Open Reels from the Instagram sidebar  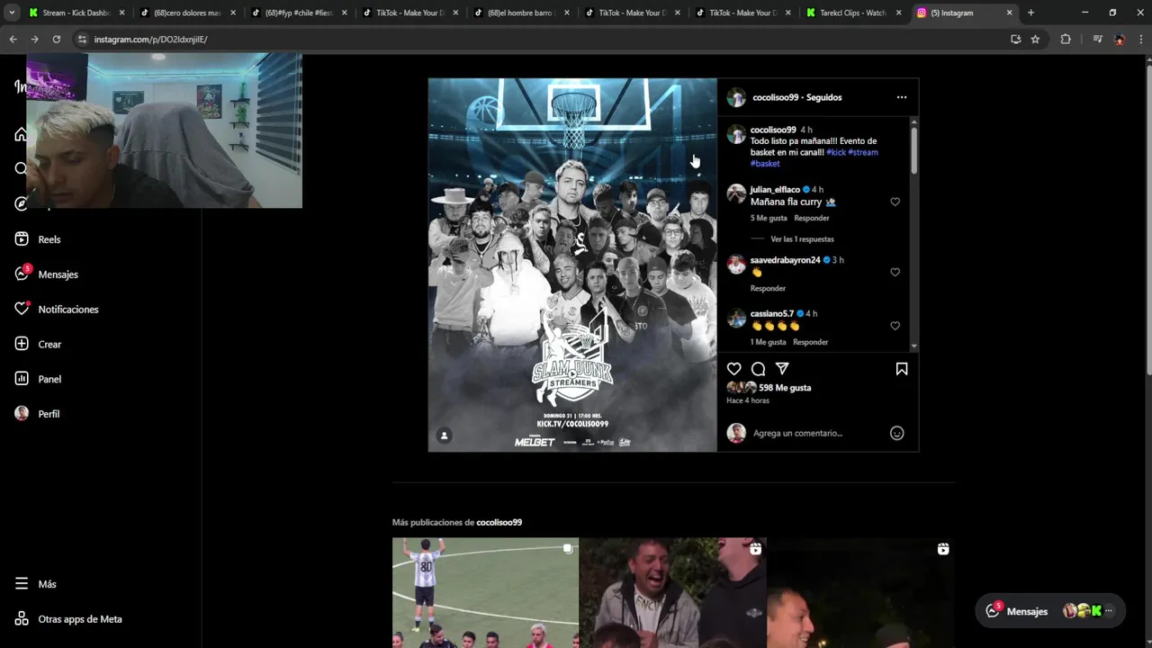(x=37, y=239)
